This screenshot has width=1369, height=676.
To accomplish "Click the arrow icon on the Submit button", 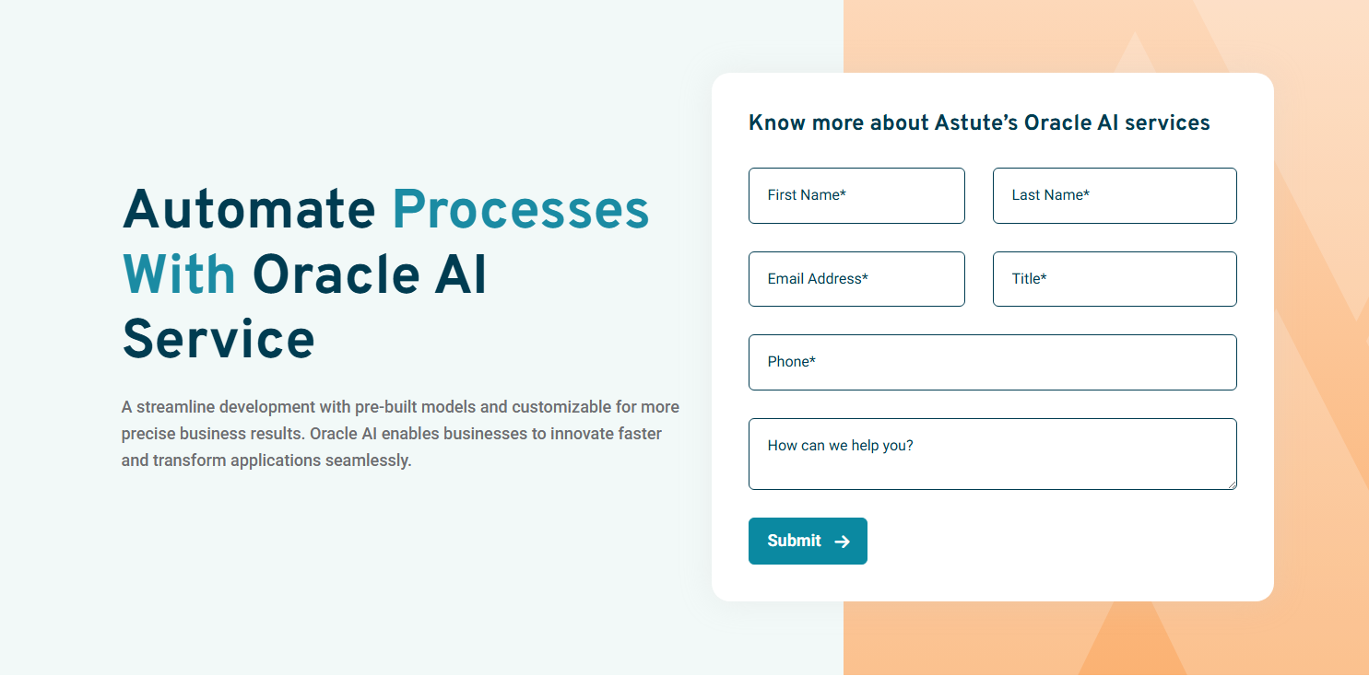I will coord(841,541).
